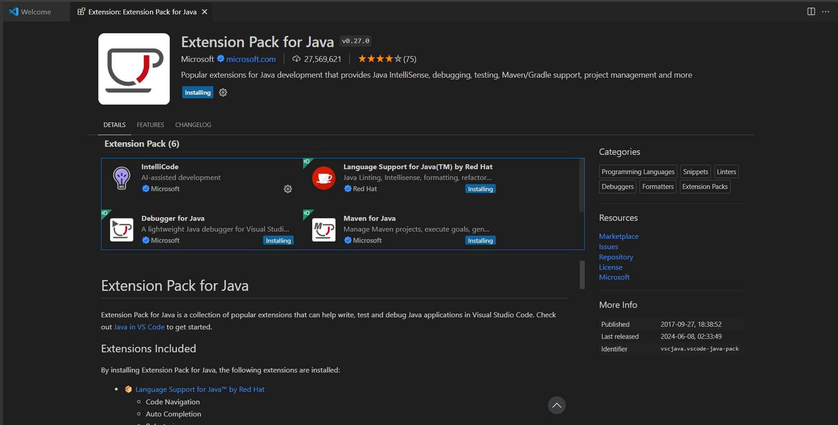Open the CHANGELOG tab

(x=193, y=125)
